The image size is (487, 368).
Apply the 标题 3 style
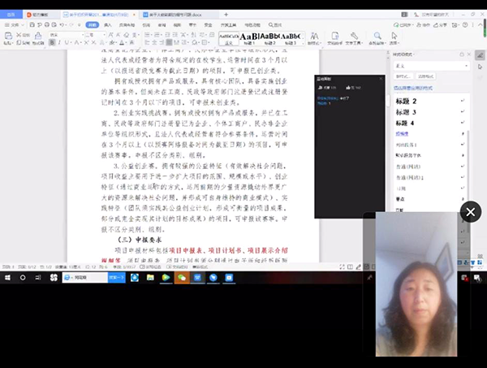point(403,110)
